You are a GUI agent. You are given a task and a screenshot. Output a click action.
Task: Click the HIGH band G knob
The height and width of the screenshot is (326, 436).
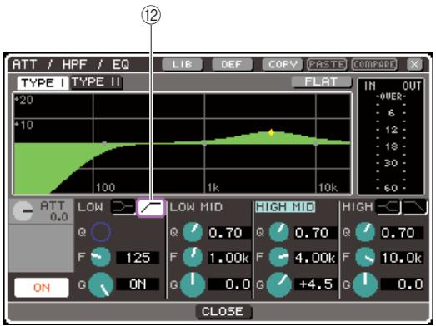(365, 285)
